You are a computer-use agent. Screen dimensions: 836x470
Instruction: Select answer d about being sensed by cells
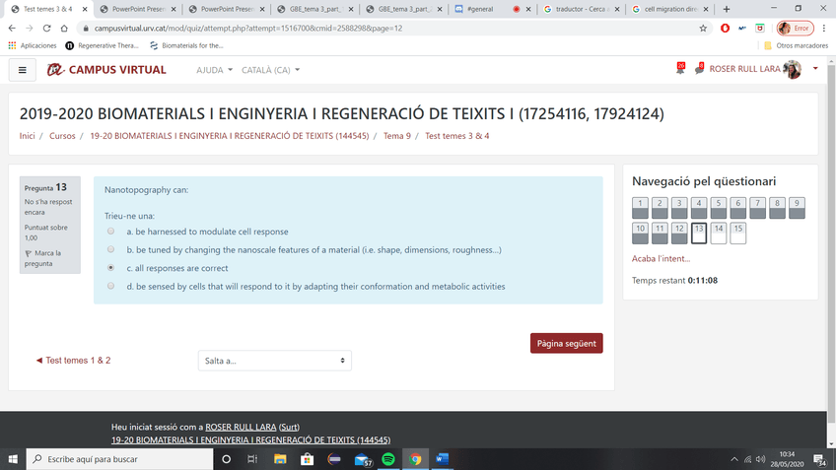click(x=110, y=287)
